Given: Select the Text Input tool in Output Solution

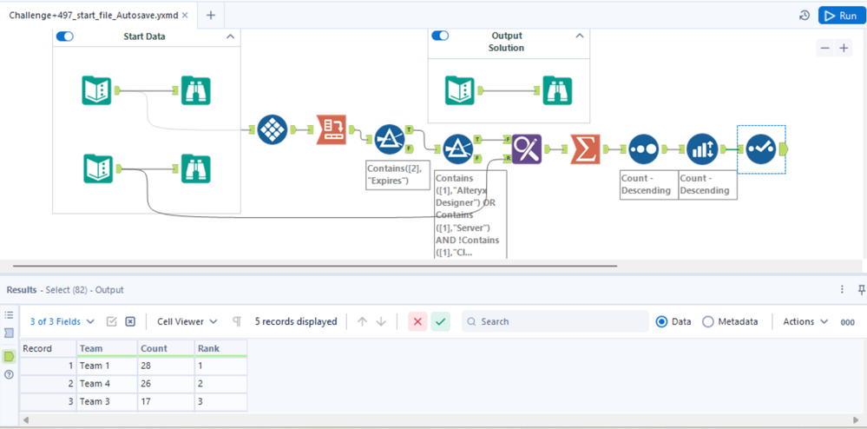Looking at the screenshot, I should tap(460, 90).
